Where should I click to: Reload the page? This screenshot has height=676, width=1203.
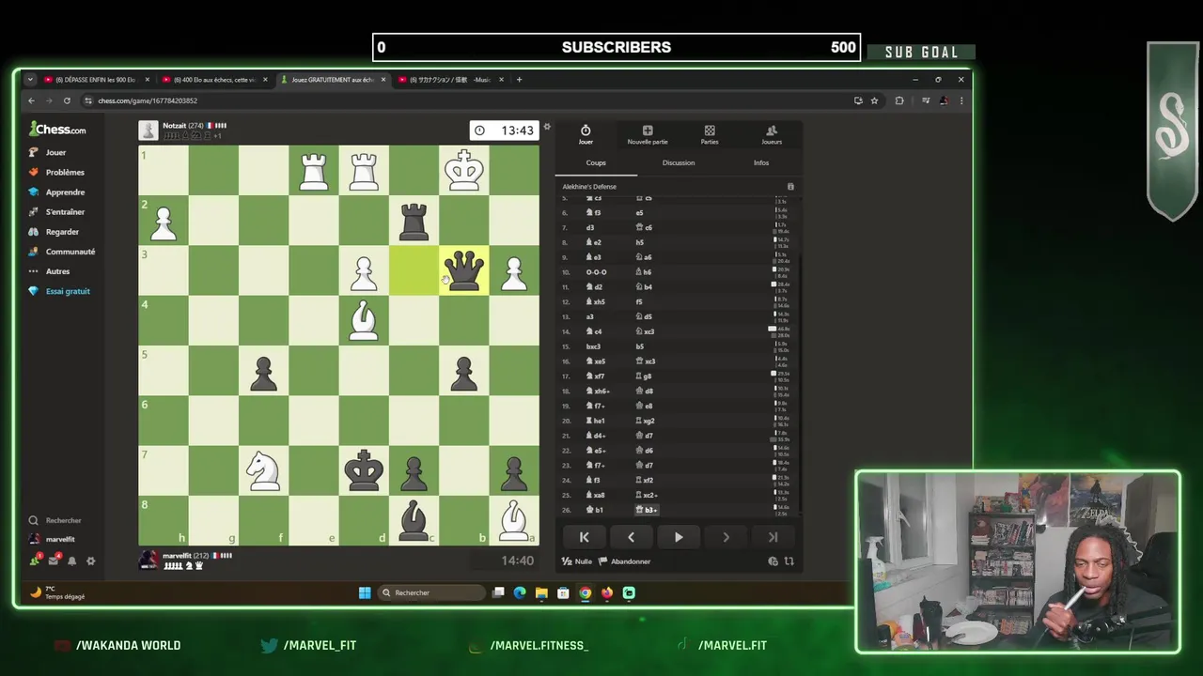click(67, 100)
